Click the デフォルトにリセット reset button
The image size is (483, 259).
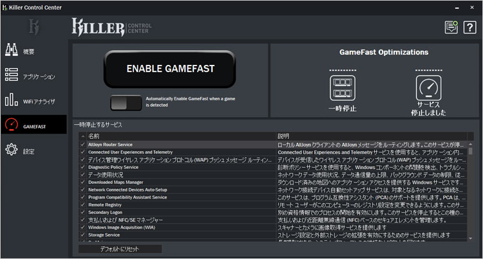coord(120,249)
